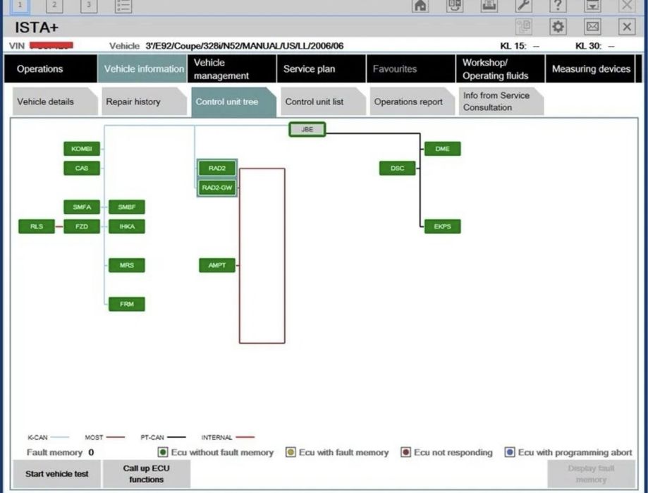Open Workshop/Operating fluids tab

coord(500,68)
